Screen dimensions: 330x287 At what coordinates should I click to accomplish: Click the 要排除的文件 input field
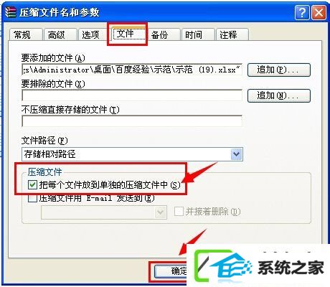pyautogui.click(x=132, y=95)
